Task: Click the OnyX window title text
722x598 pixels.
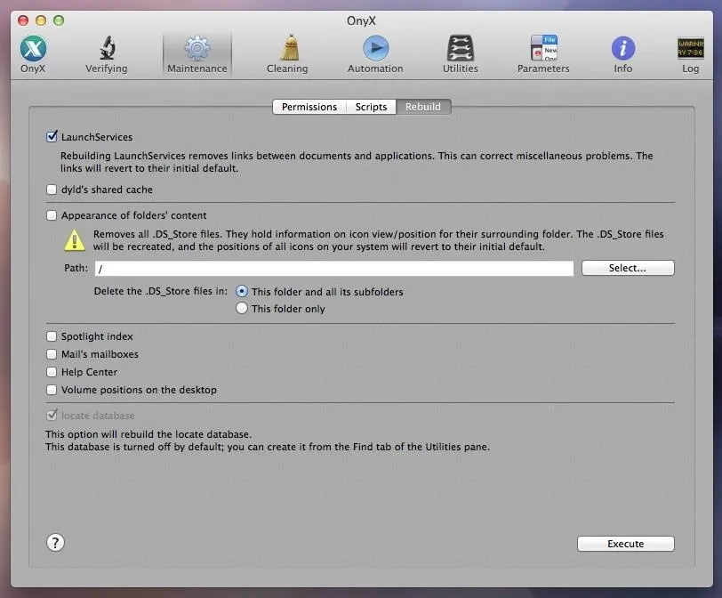Action: point(362,20)
